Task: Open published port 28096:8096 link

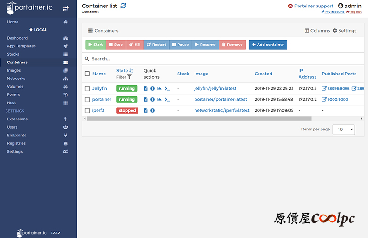Action: [x=336, y=88]
